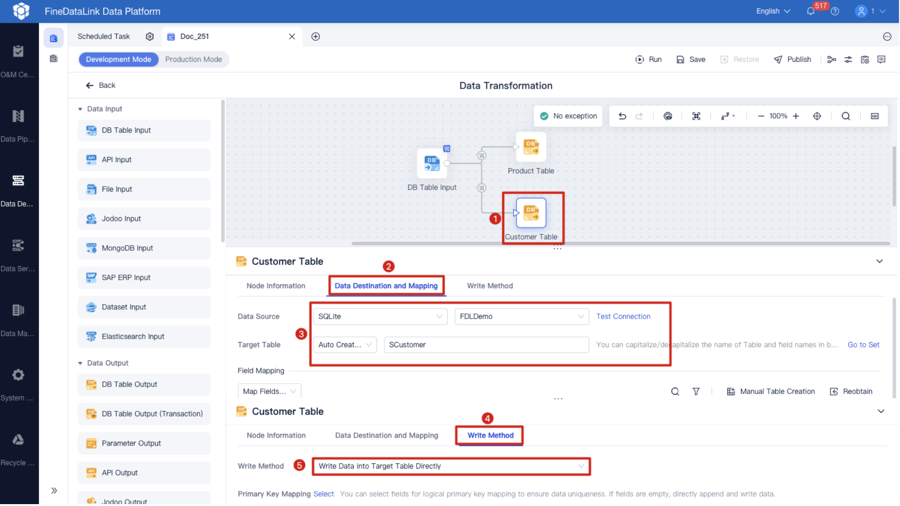Click the SCustomer target table field
The width and height of the screenshot is (900, 506).
[x=486, y=345]
